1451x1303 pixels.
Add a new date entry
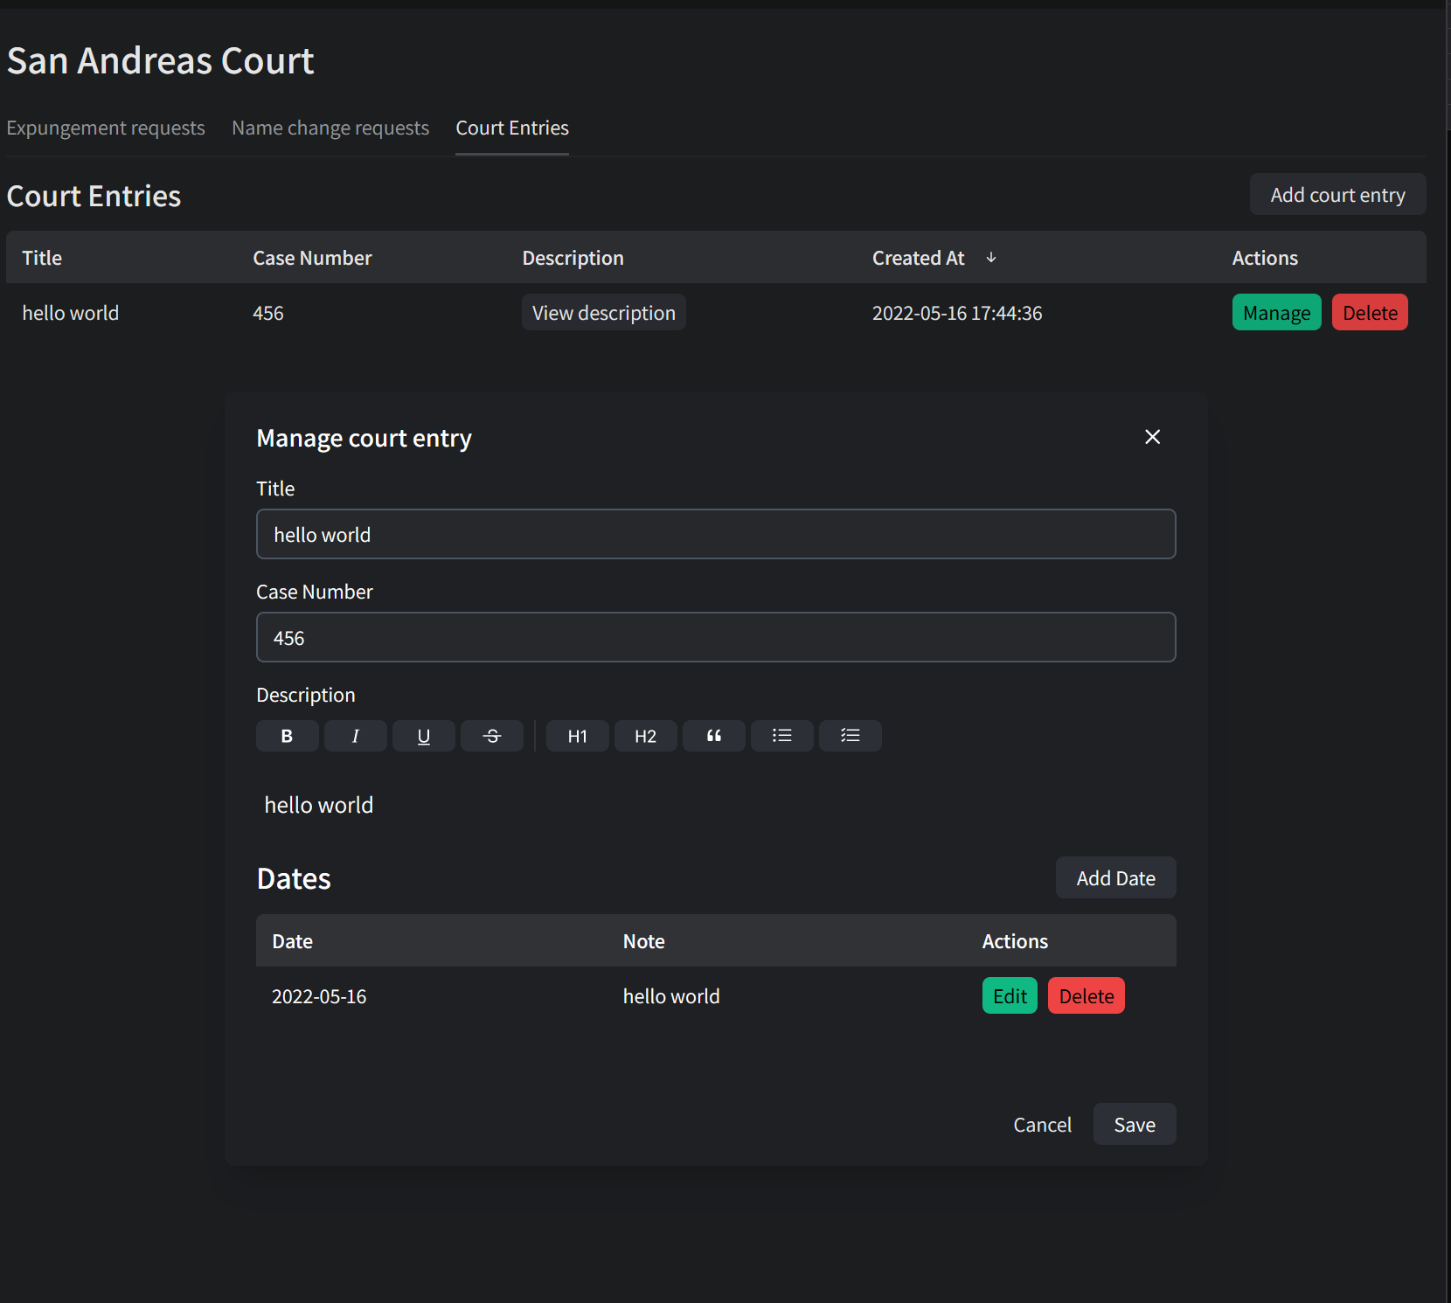click(1115, 877)
